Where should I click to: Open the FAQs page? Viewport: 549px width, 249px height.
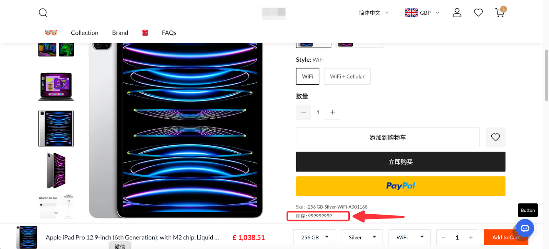[x=169, y=33]
